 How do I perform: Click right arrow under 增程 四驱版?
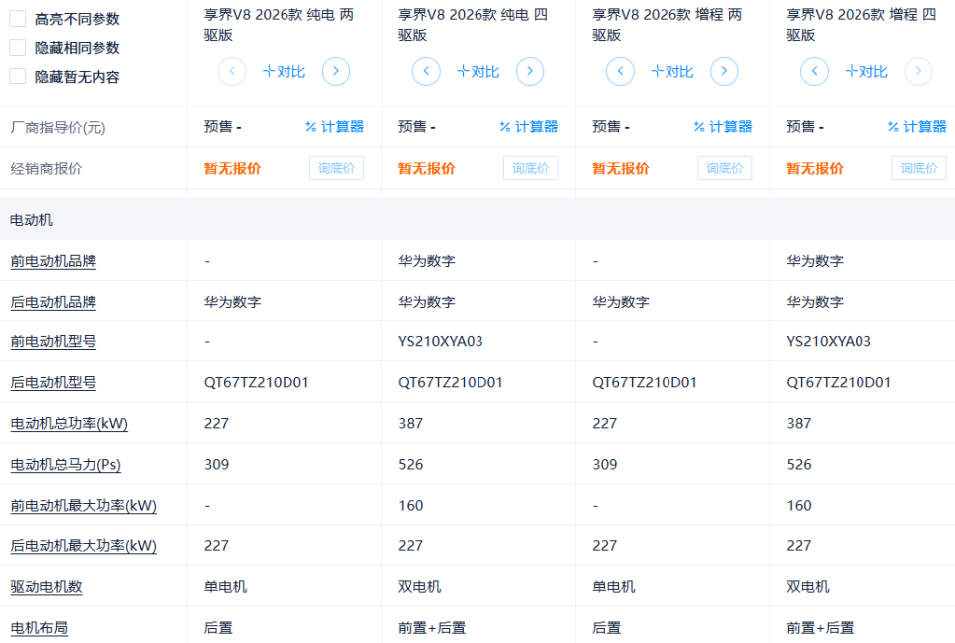918,72
